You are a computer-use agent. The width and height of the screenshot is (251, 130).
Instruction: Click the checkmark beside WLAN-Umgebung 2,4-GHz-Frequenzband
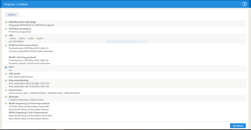tap(6, 104)
